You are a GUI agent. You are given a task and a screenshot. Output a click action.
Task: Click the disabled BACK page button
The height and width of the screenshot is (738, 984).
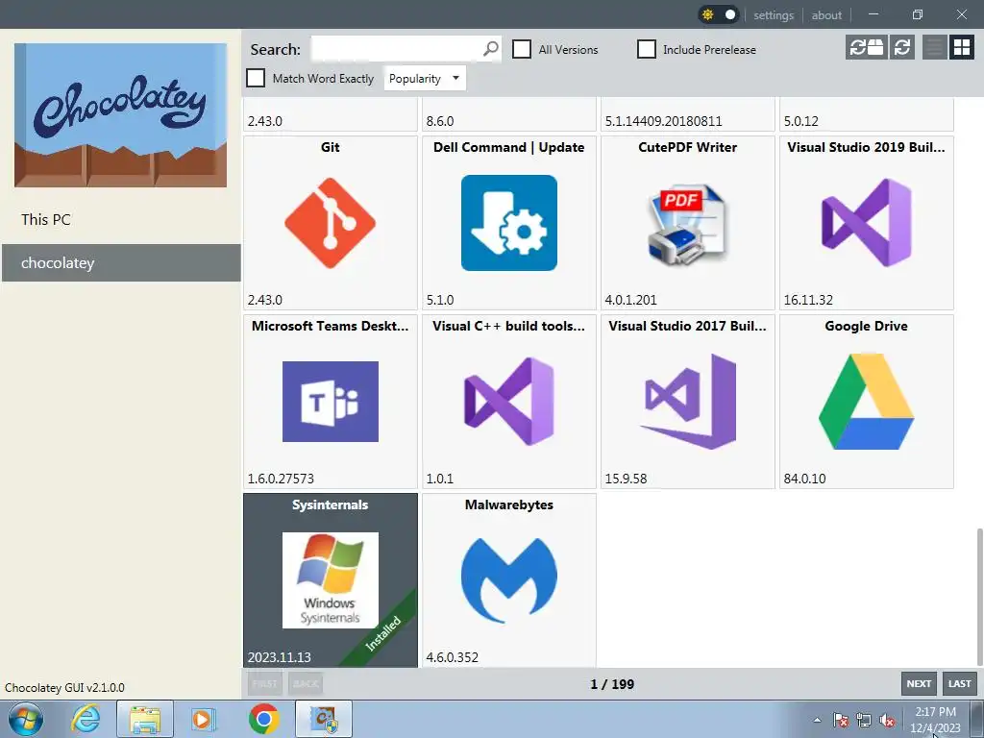[306, 683]
